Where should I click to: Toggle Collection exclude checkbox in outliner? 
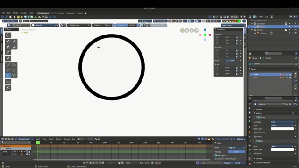coord(286,24)
